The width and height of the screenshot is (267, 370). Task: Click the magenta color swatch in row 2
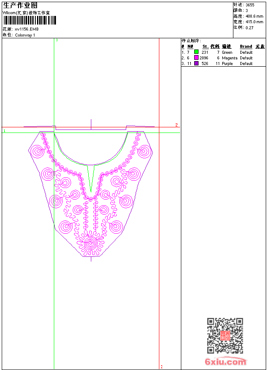coord(196,58)
